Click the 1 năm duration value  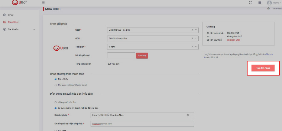click(x=112, y=47)
